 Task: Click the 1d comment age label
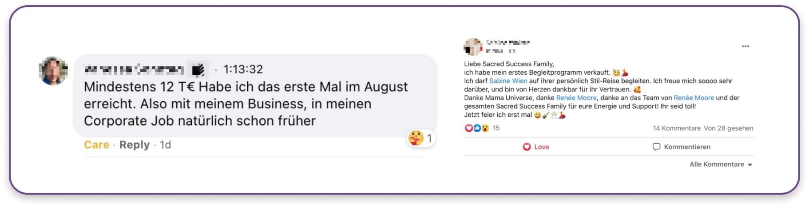[165, 145]
